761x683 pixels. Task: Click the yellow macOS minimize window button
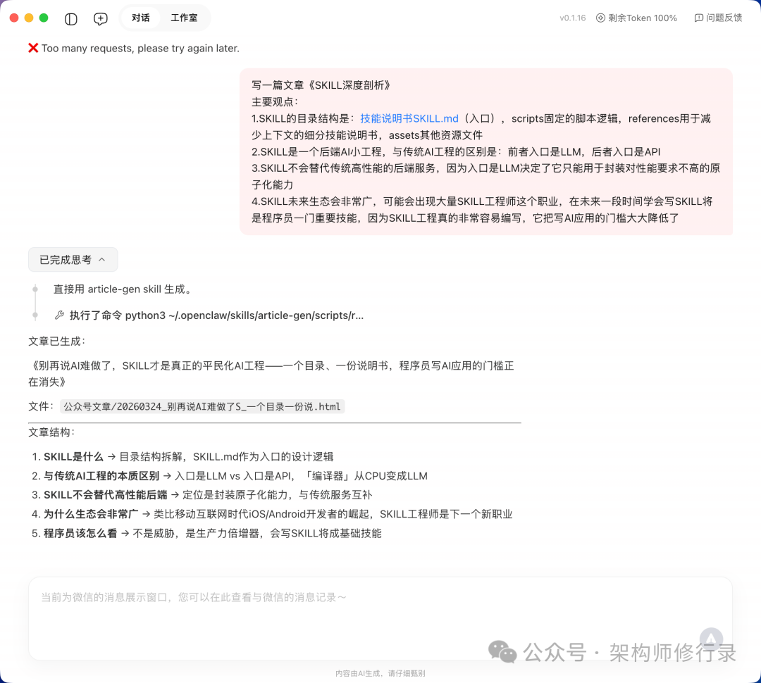(29, 18)
